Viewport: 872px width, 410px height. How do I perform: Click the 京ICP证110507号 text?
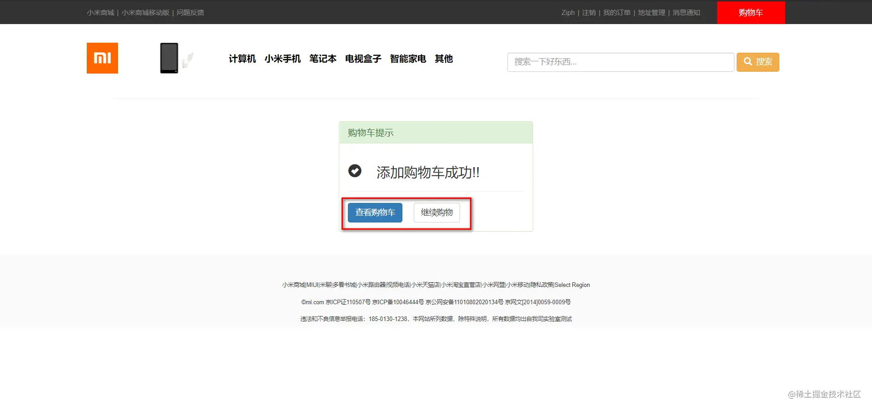pyautogui.click(x=348, y=302)
